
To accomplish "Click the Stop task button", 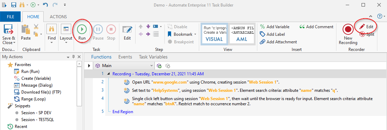I will pyautogui.click(x=111, y=32).
